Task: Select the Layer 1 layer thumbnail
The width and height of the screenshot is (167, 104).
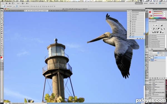Action: [x=152, y=60]
